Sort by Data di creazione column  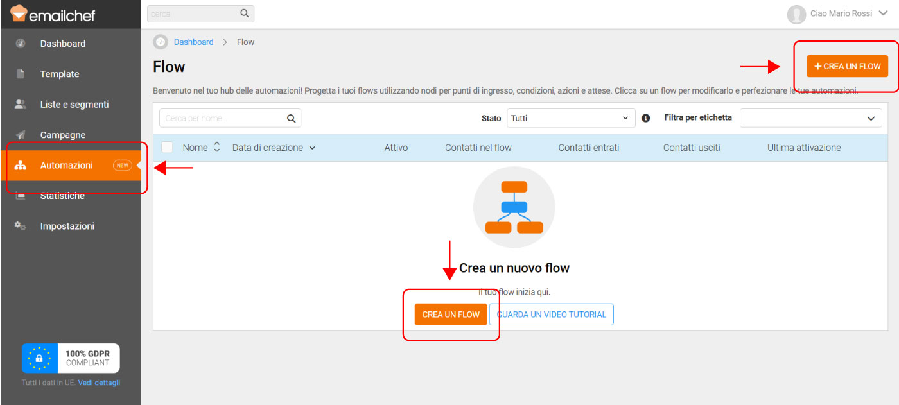click(274, 148)
